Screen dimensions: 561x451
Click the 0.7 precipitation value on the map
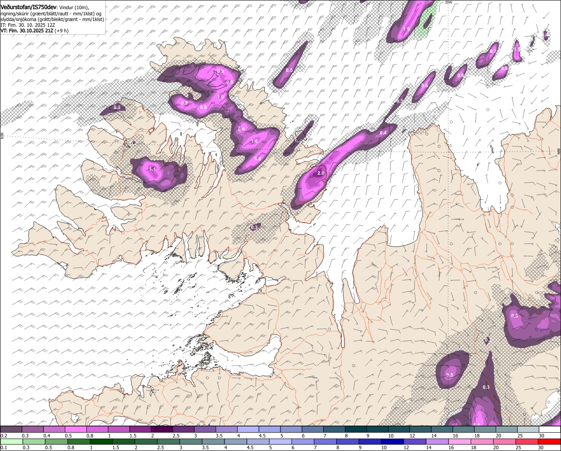[x=493, y=51]
